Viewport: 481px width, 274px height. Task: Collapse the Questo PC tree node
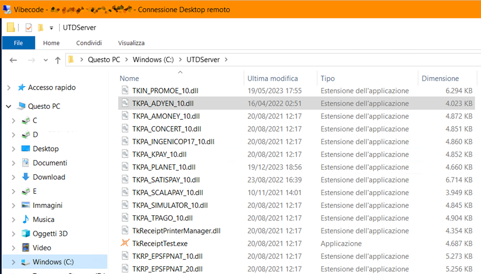point(9,106)
